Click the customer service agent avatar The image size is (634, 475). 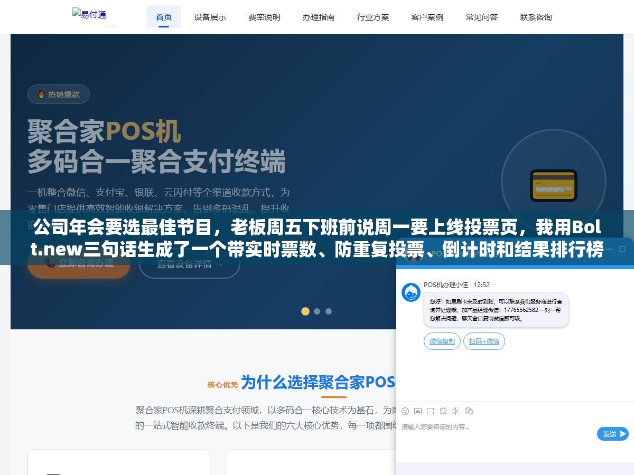coord(411,292)
